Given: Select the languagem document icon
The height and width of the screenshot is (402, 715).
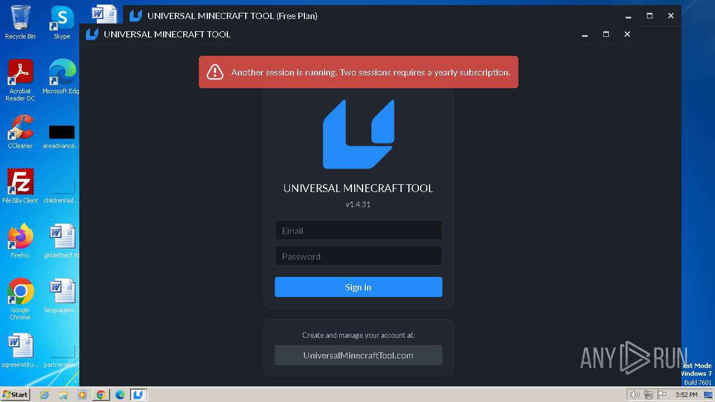Looking at the screenshot, I should [62, 296].
